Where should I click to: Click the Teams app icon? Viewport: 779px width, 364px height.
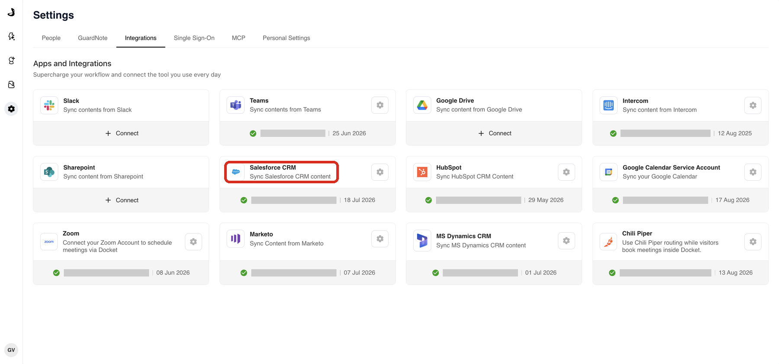[x=236, y=105]
